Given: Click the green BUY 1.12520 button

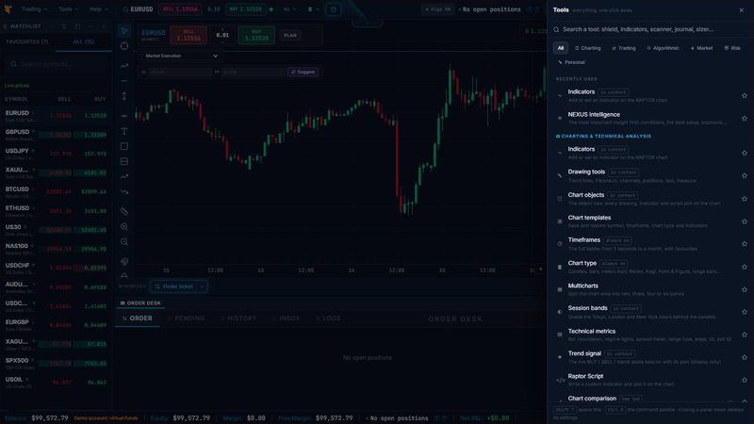Looking at the screenshot, I should click(x=256, y=35).
